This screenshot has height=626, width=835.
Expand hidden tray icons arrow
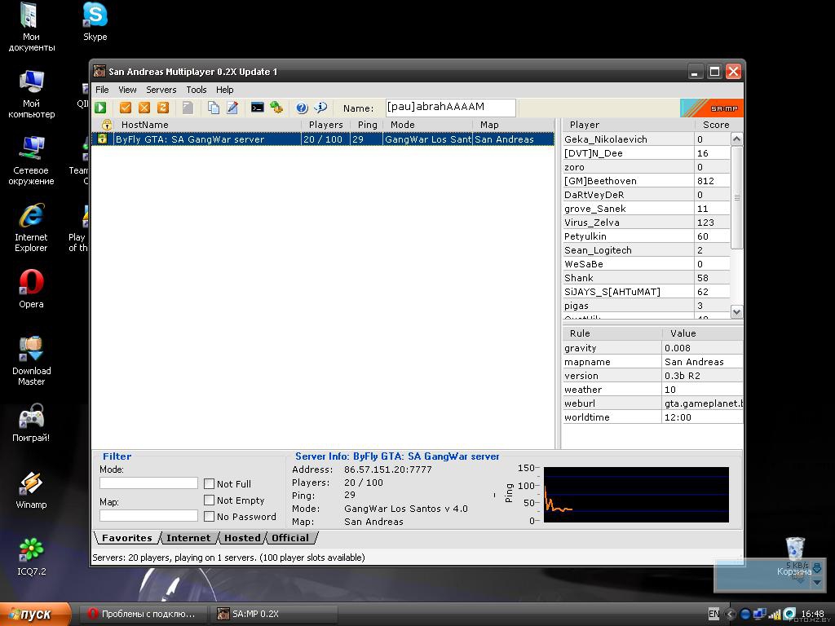click(x=730, y=614)
